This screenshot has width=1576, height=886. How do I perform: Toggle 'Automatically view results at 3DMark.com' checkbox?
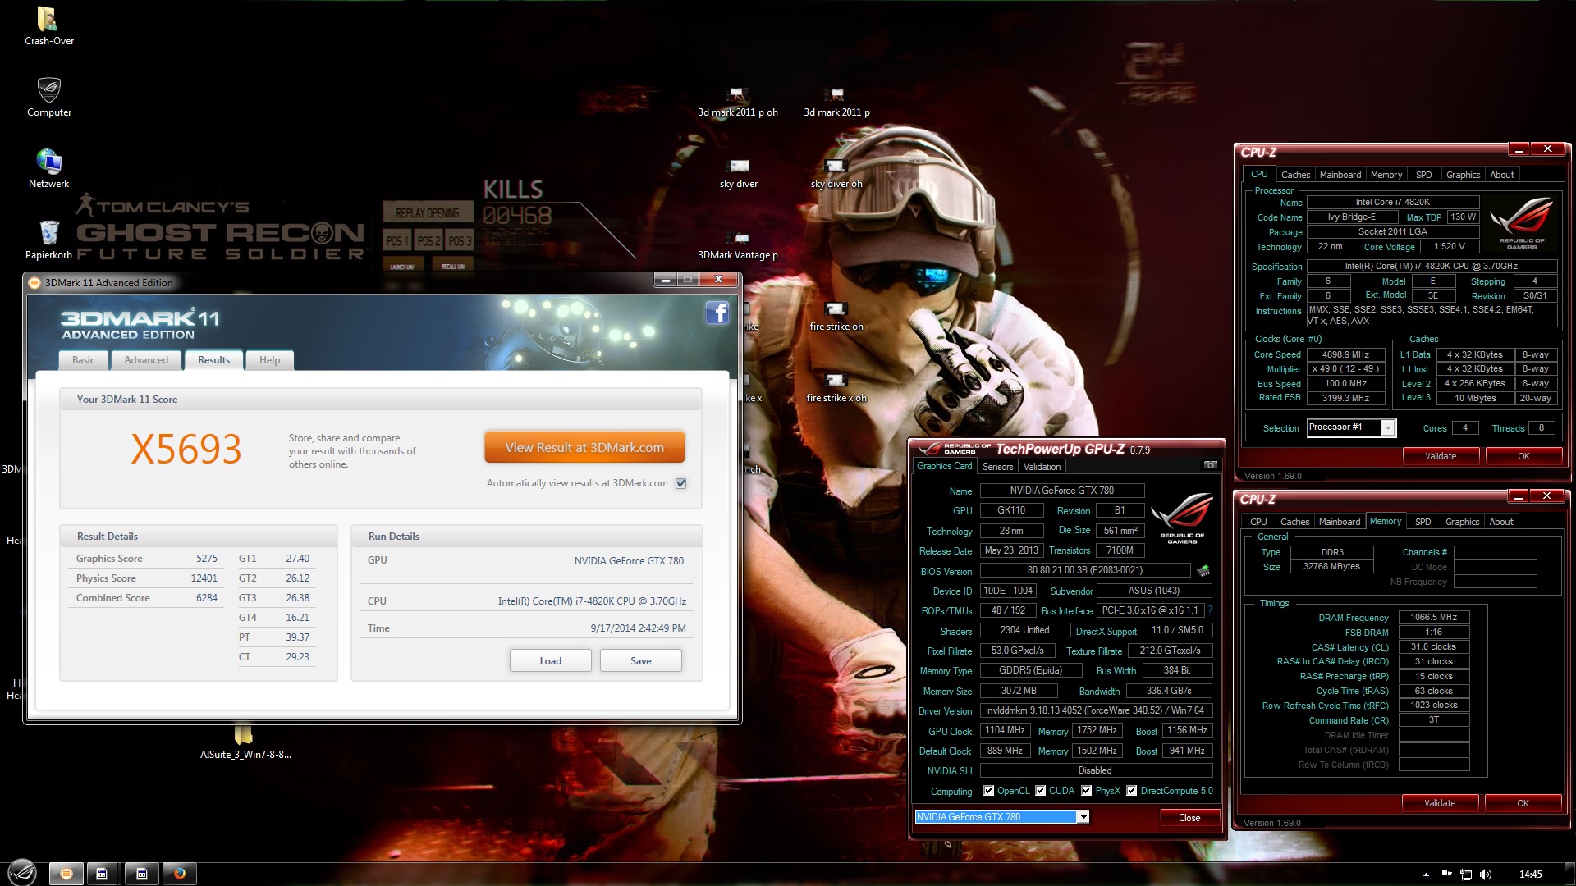click(x=680, y=483)
